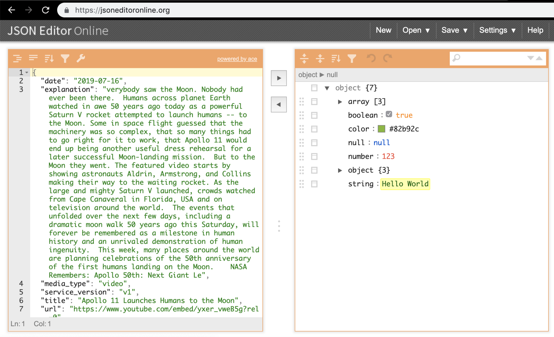The height and width of the screenshot is (337, 554).
Task: Go to previous search result arrow
Action: (x=539, y=58)
